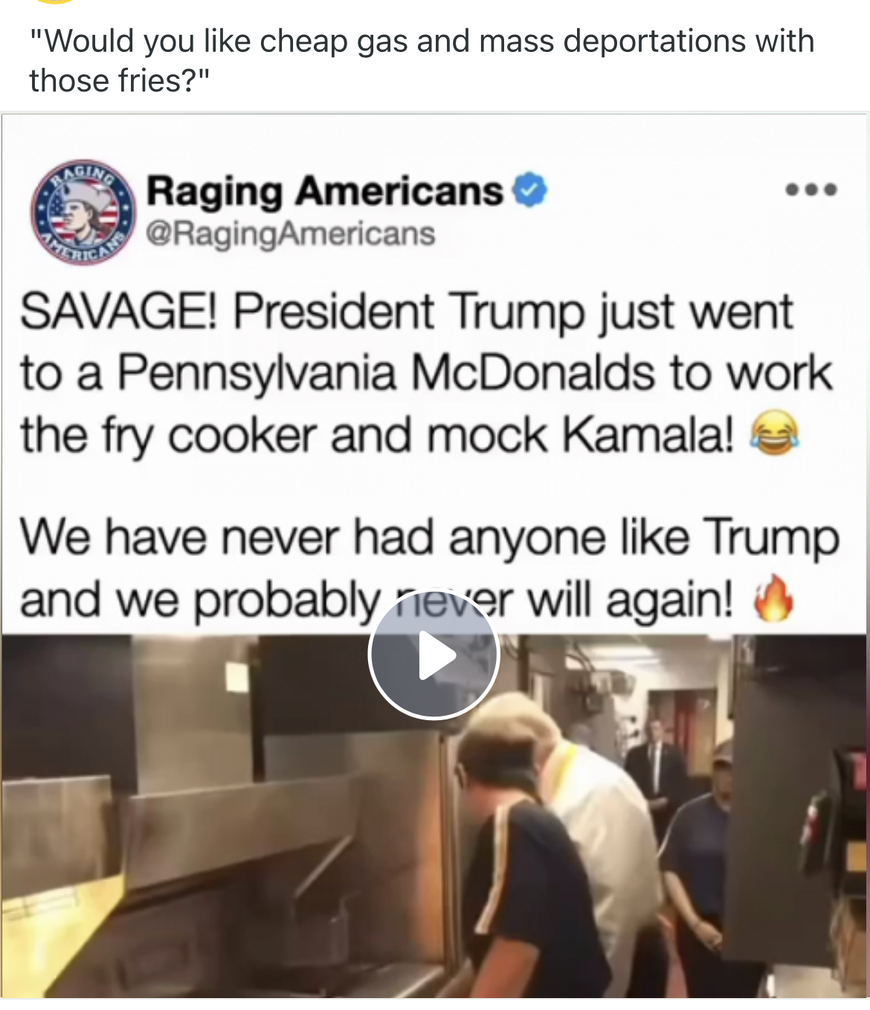Open the Raging Americans profile avatar
870x1010 pixels.
click(83, 212)
